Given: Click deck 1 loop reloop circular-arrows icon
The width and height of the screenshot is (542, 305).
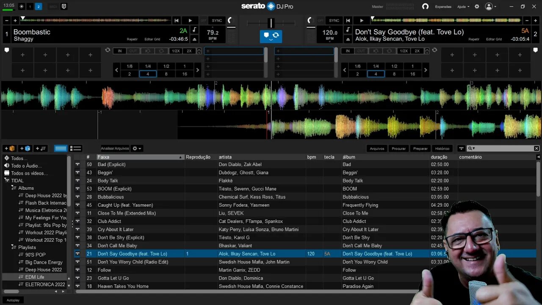Looking at the screenshot, I should click(x=108, y=50).
